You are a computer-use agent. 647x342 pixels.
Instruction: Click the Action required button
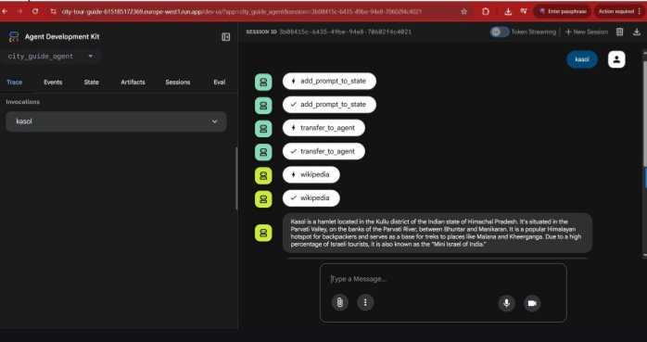[620, 11]
